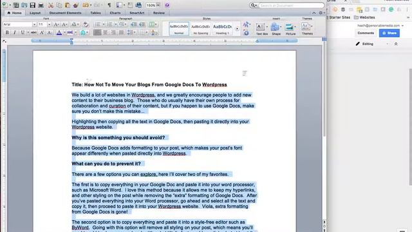Click the Clear Formatting icon
412x232 pixels.
click(86, 24)
